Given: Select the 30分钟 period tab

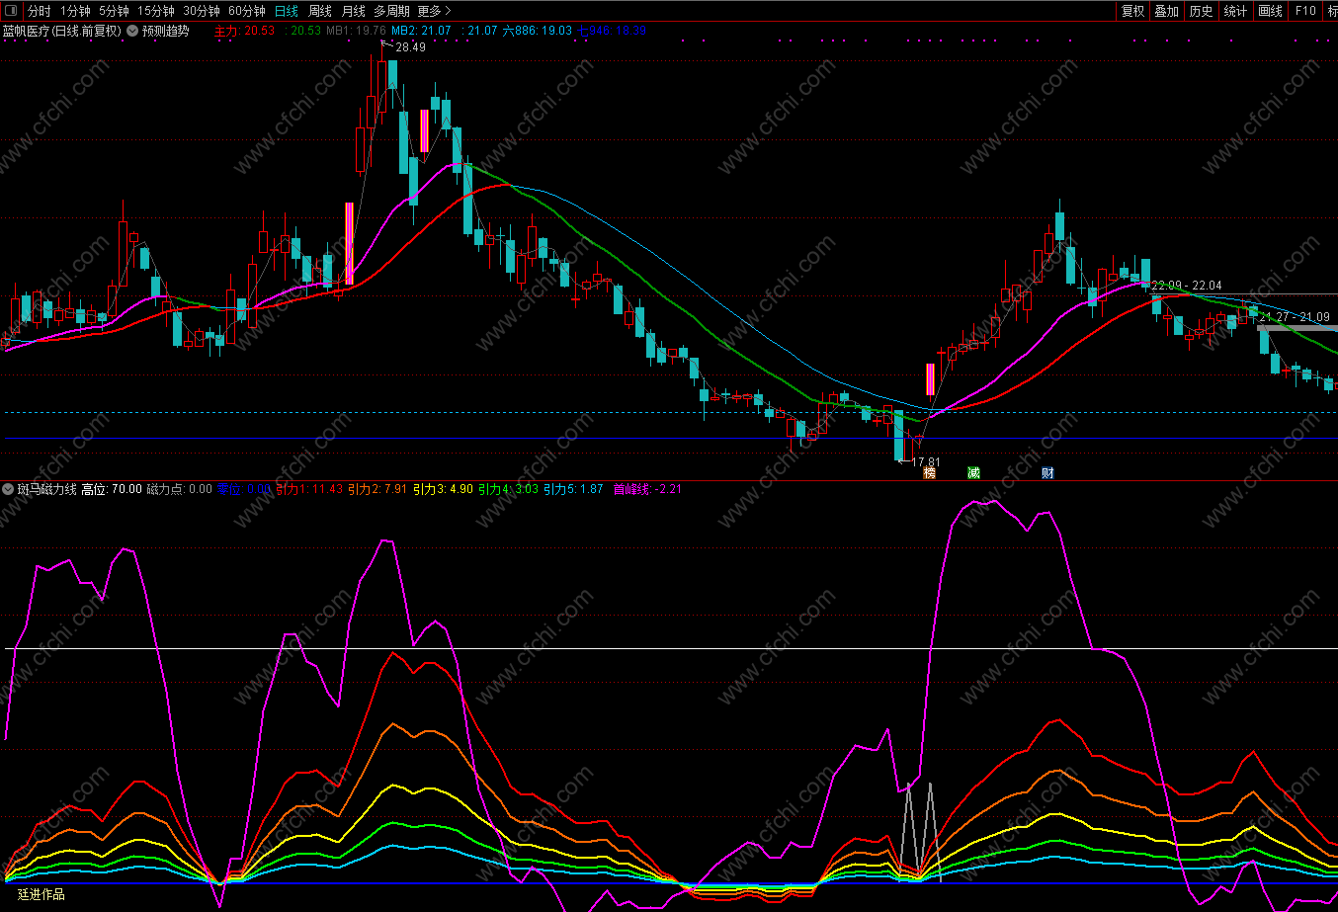Looking at the screenshot, I should pyautogui.click(x=202, y=11).
